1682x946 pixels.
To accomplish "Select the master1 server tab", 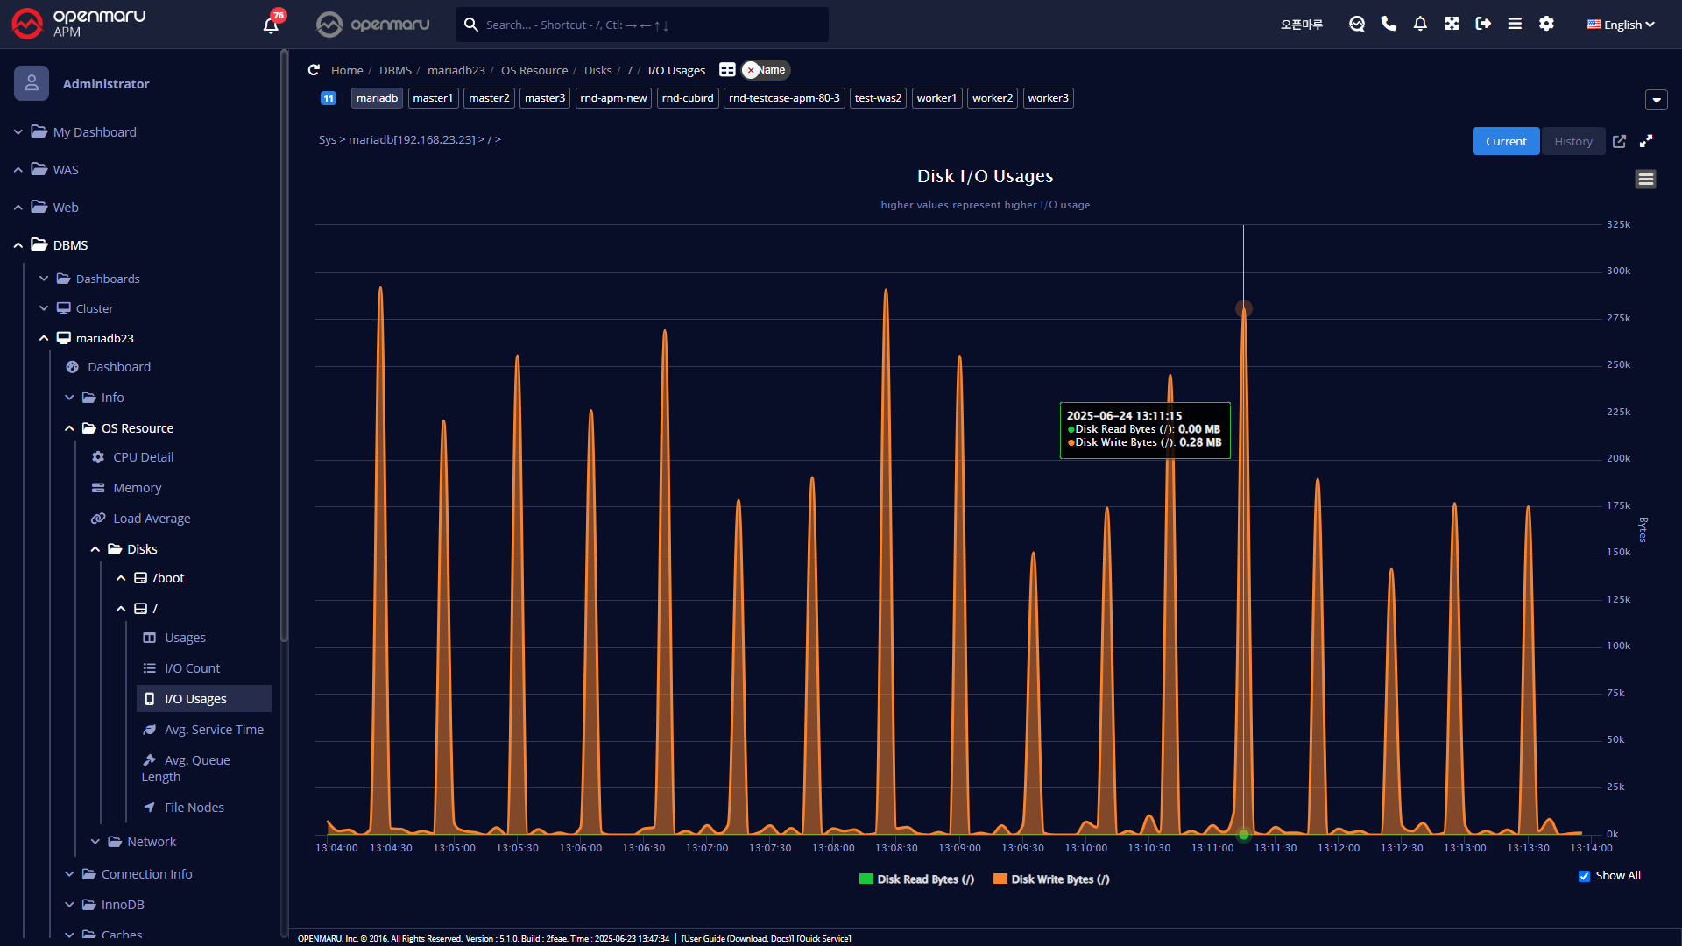I will (433, 98).
